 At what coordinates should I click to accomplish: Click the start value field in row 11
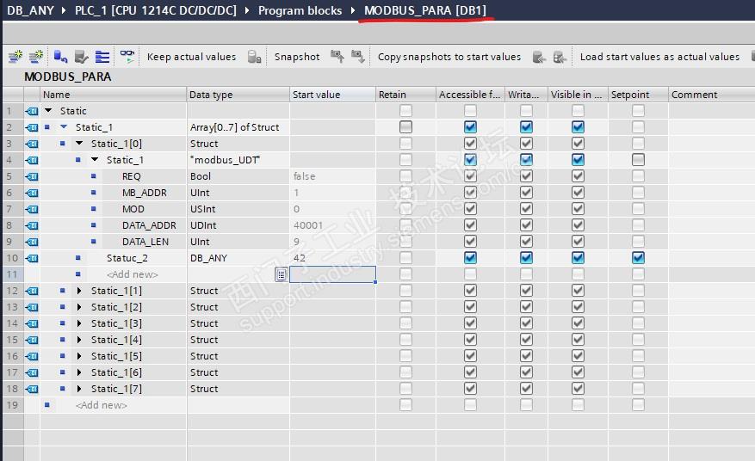click(x=332, y=274)
